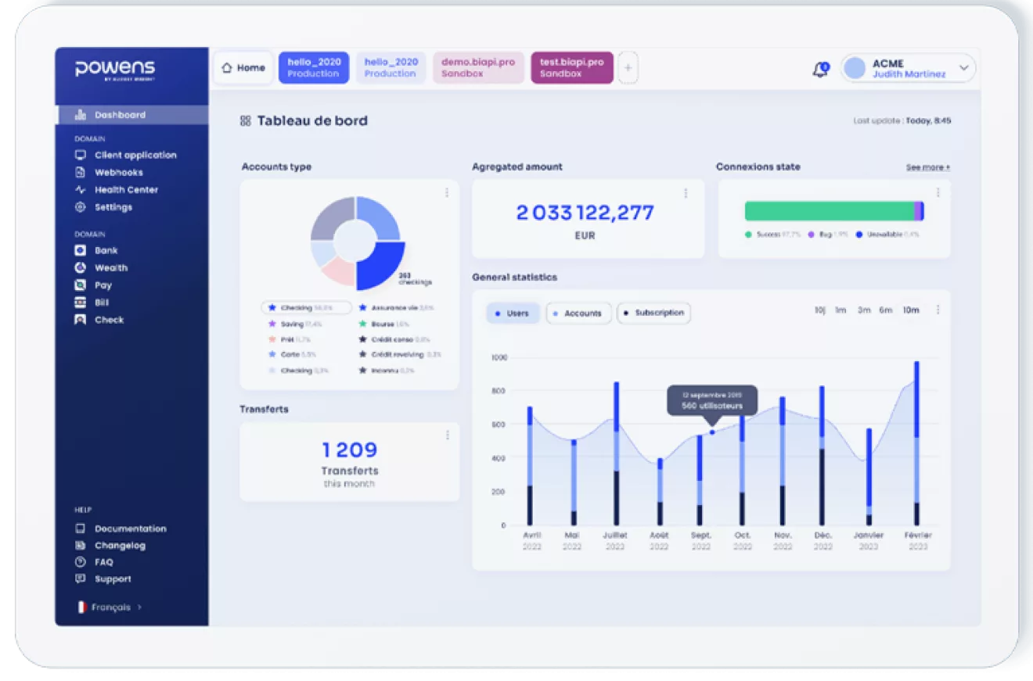Open the Changelog icon
The width and height of the screenshot is (1033, 681).
80,546
